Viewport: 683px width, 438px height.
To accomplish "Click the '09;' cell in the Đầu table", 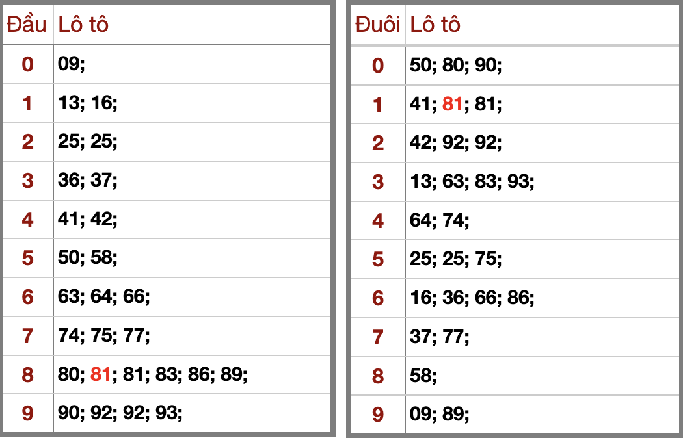I will tap(72, 64).
